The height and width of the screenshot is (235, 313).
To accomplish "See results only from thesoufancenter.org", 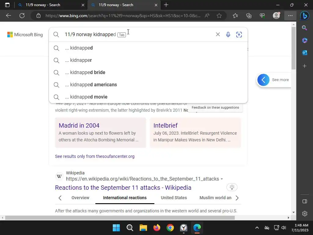I will [95, 156].
